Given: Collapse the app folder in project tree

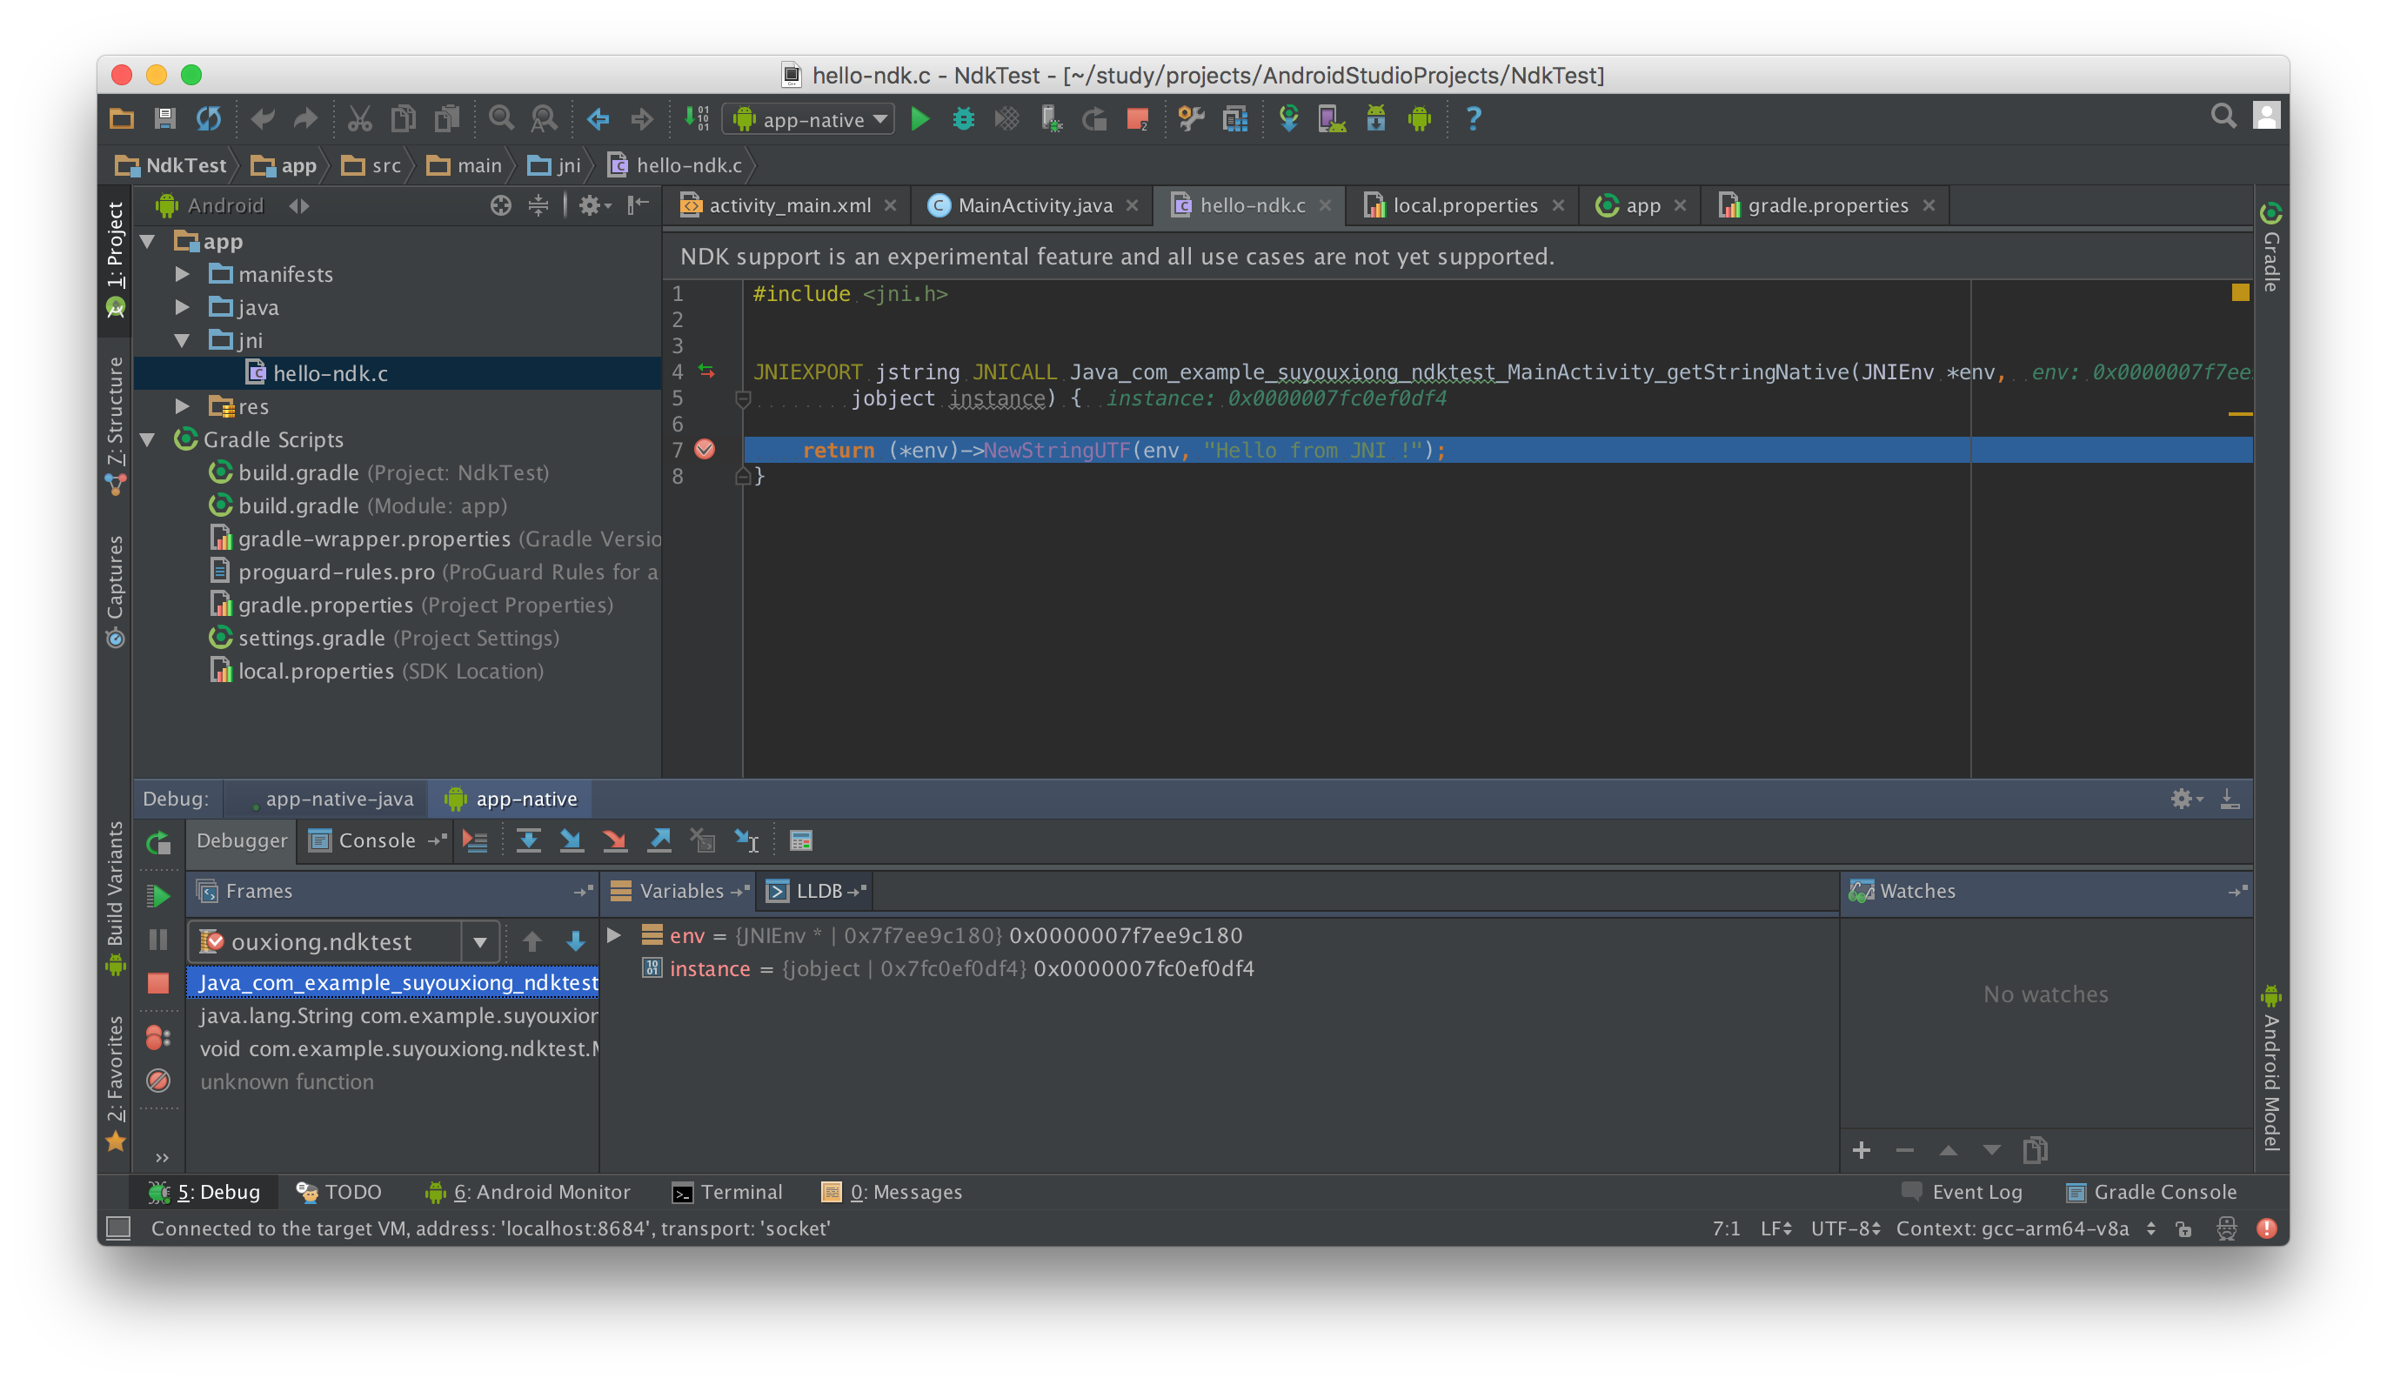Looking at the screenshot, I should coord(148,242).
